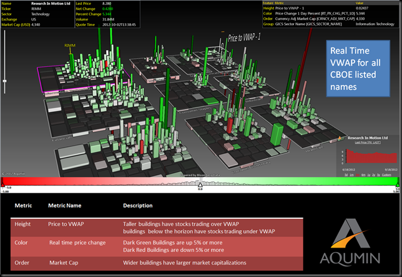Screen dimensions: 402x277
Task: Click the Consumer Staples sector label
Action: 195,111
